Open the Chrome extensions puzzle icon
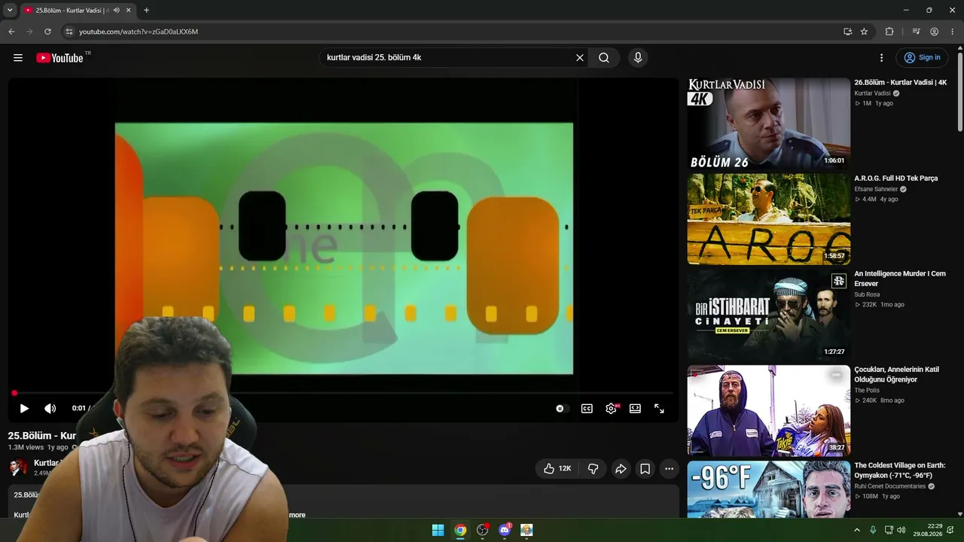Screen dimensions: 964x542 889,32
